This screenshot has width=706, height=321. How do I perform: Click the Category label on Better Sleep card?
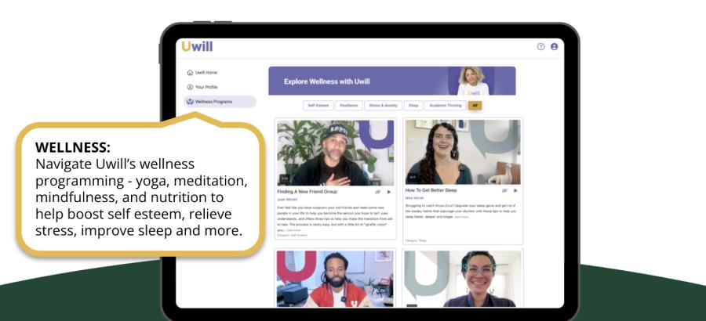[416, 240]
